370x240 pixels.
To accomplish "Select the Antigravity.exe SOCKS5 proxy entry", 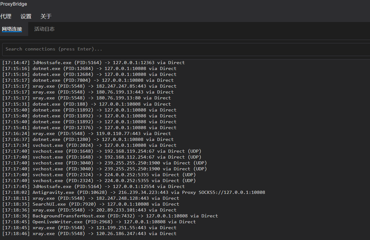I will [x=133, y=192].
